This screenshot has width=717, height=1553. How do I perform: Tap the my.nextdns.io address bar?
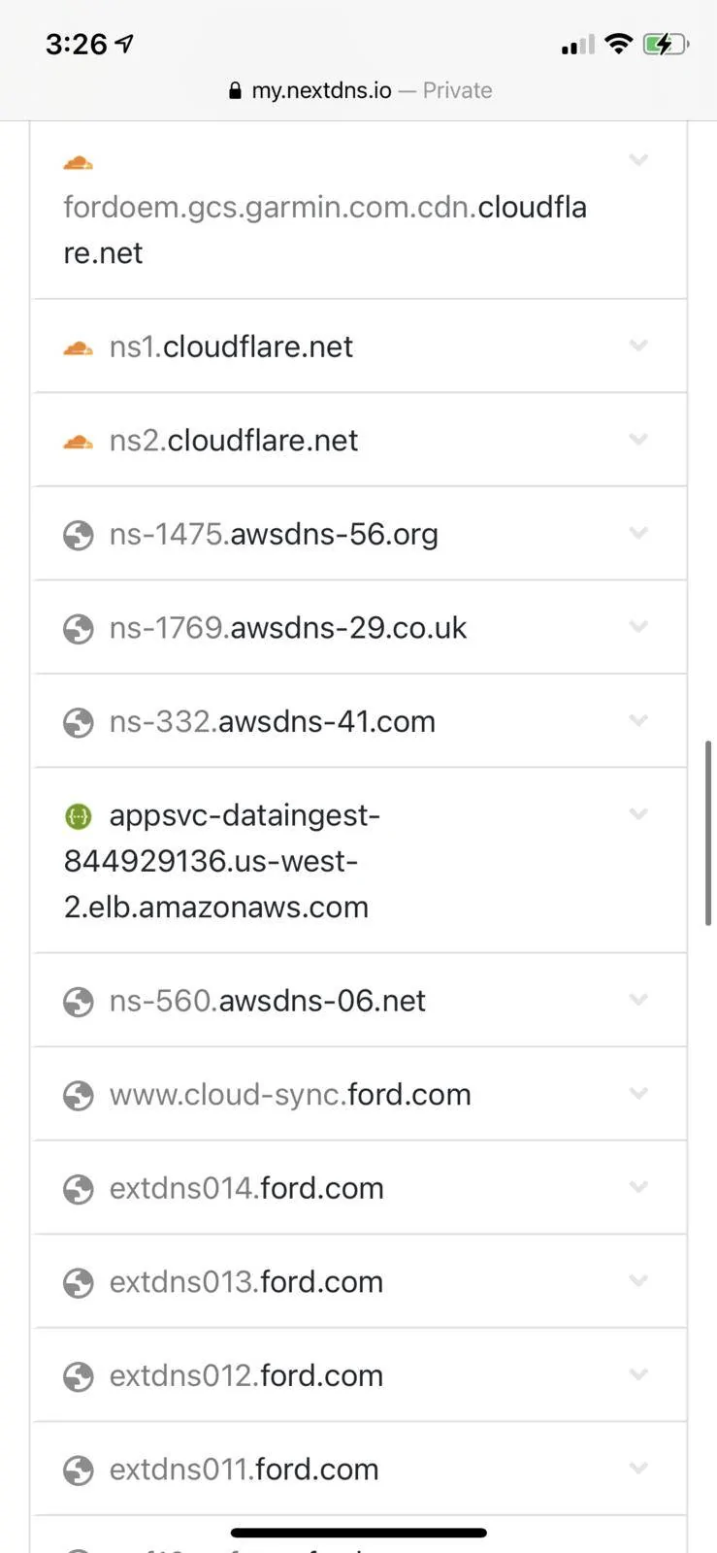pos(359,90)
